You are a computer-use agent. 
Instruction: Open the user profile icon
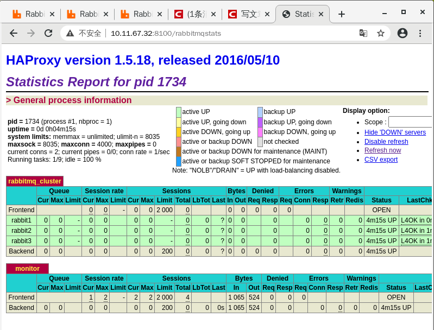click(x=402, y=34)
